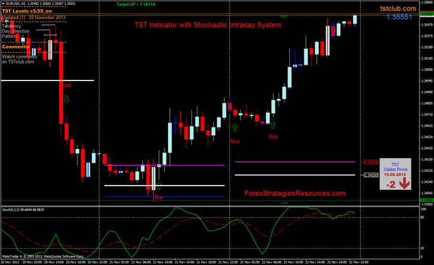Click the blue 1.35551 price readout

(x=399, y=17)
